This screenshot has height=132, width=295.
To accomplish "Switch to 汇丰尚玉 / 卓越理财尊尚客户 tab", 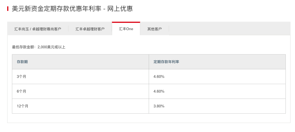I will [38, 29].
